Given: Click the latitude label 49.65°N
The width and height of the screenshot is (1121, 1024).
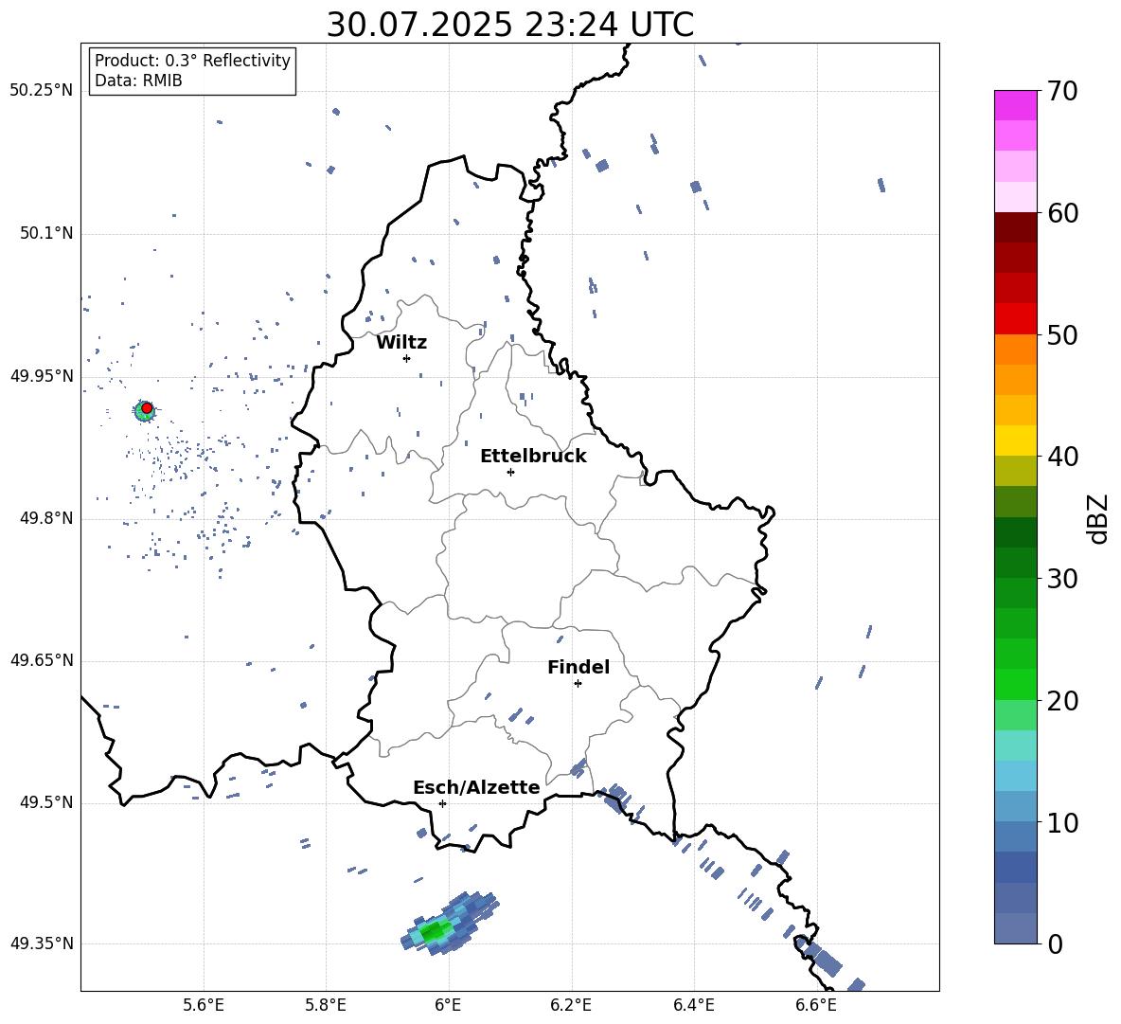Looking at the screenshot, I should click(x=42, y=659).
